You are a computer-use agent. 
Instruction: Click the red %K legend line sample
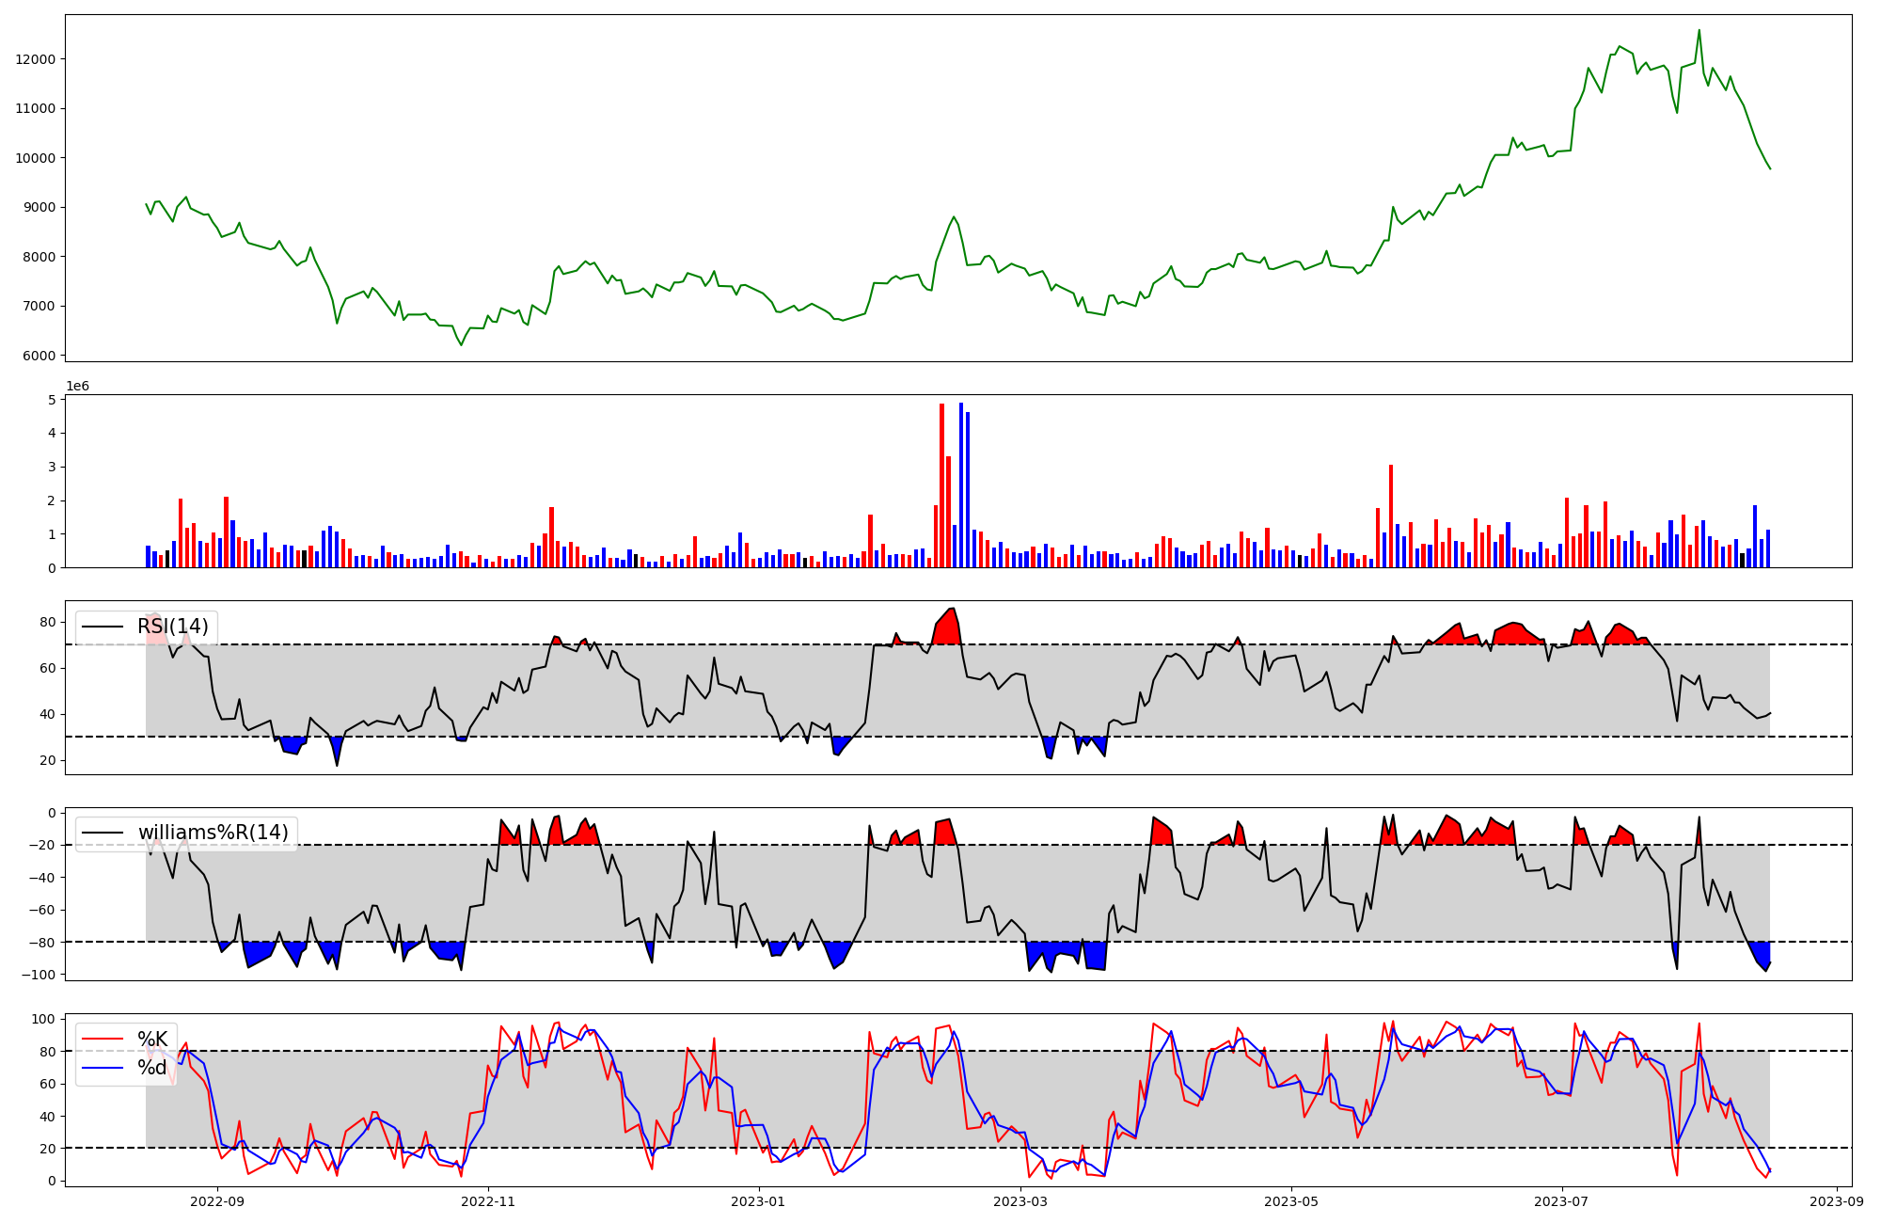103,1040
